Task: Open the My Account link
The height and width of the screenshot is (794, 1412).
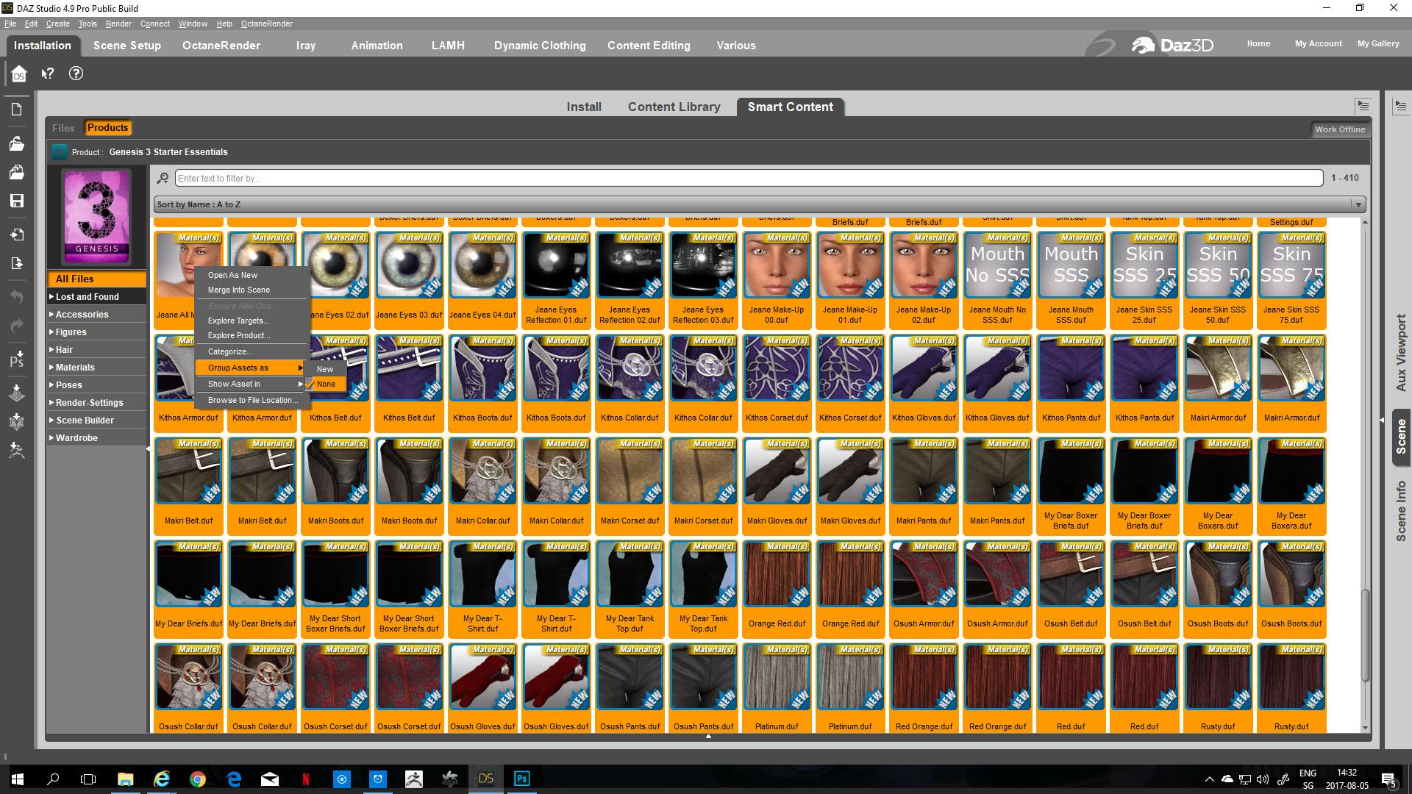Action: click(x=1318, y=44)
